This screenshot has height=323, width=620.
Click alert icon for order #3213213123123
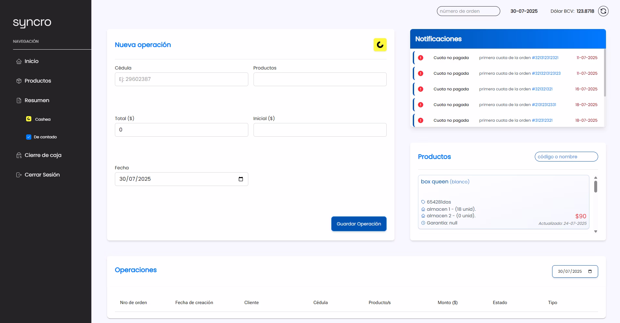tap(421, 73)
